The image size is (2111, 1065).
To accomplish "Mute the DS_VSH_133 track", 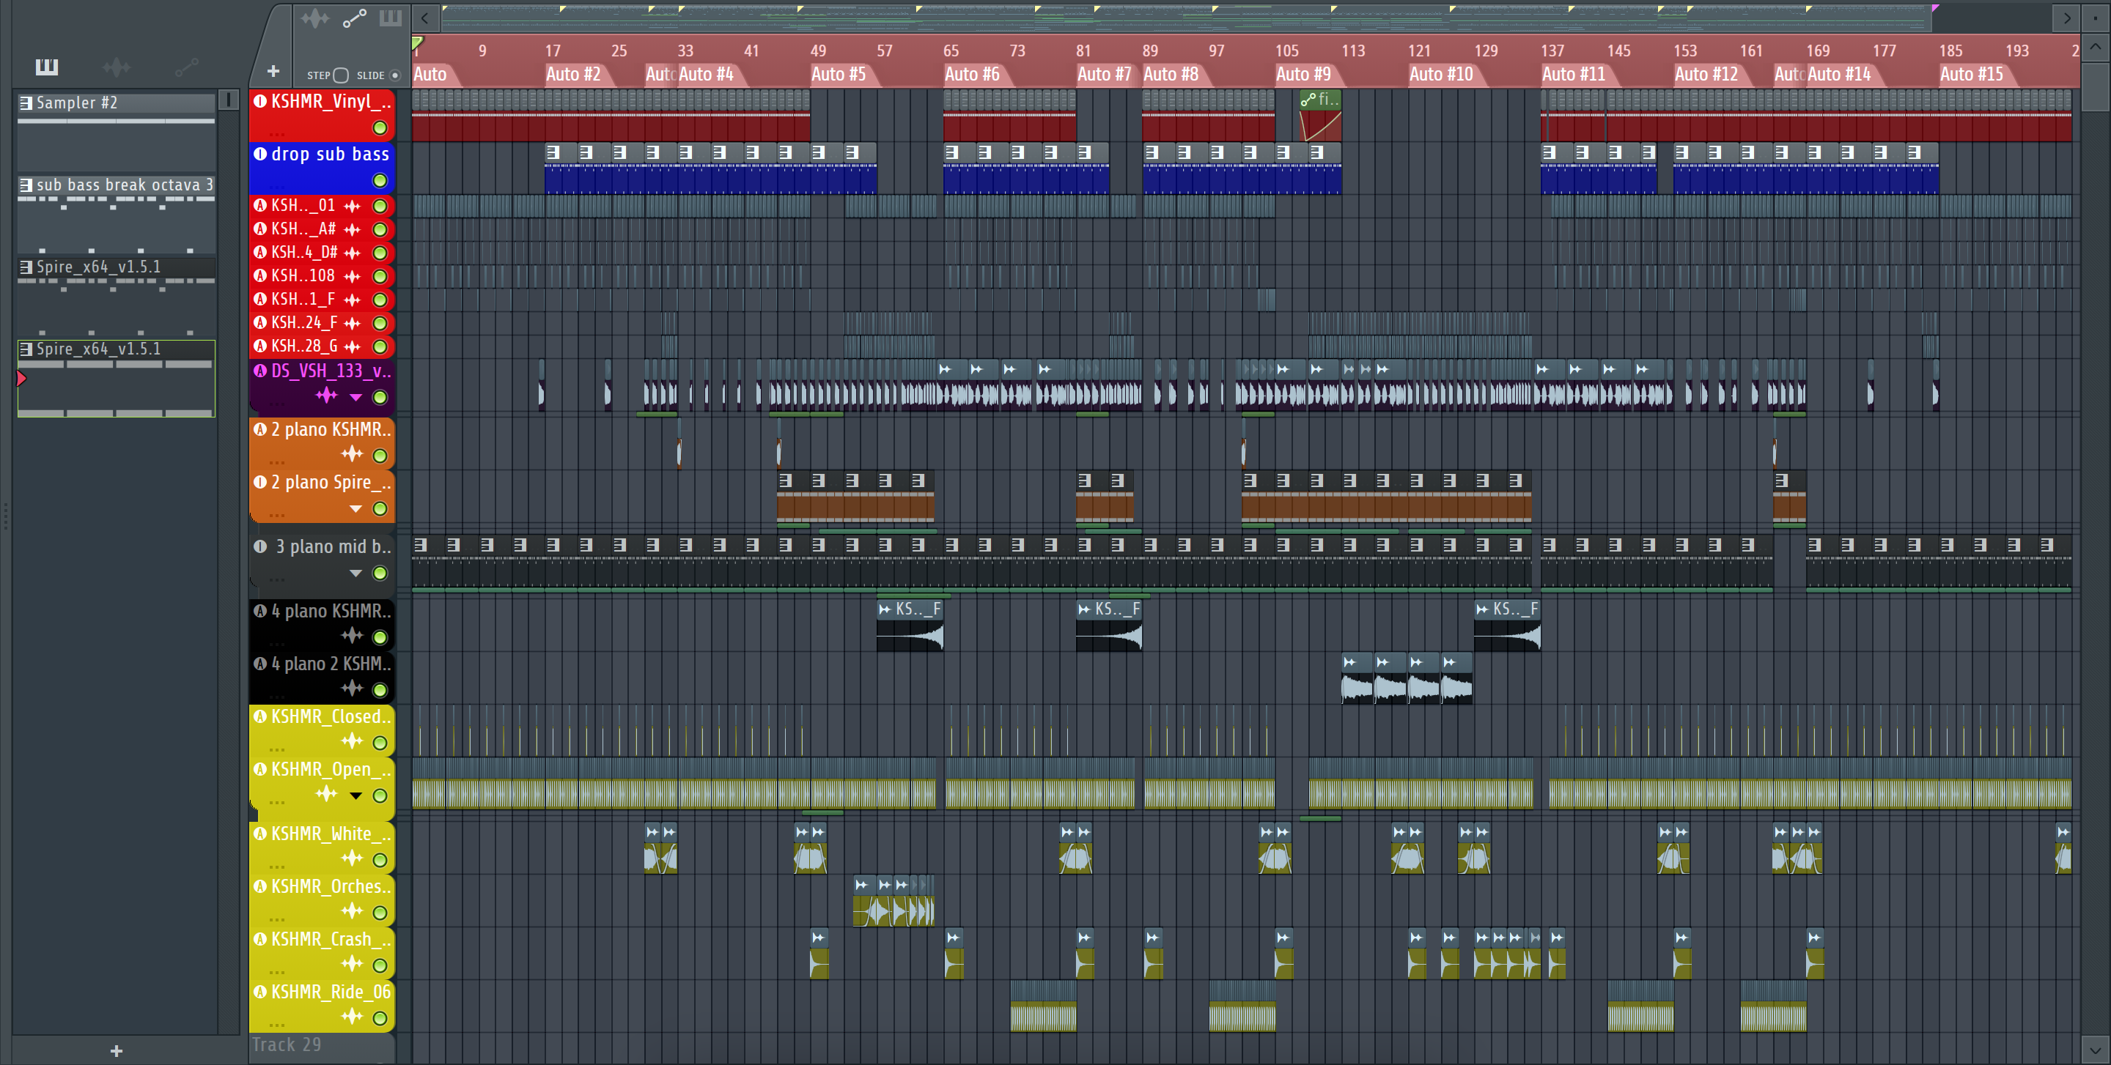I will click(380, 398).
